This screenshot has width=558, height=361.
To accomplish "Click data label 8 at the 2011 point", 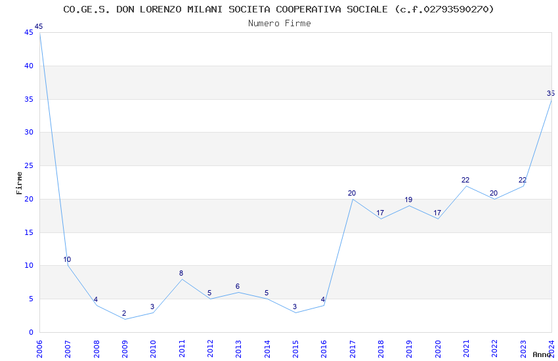I will point(181,273).
